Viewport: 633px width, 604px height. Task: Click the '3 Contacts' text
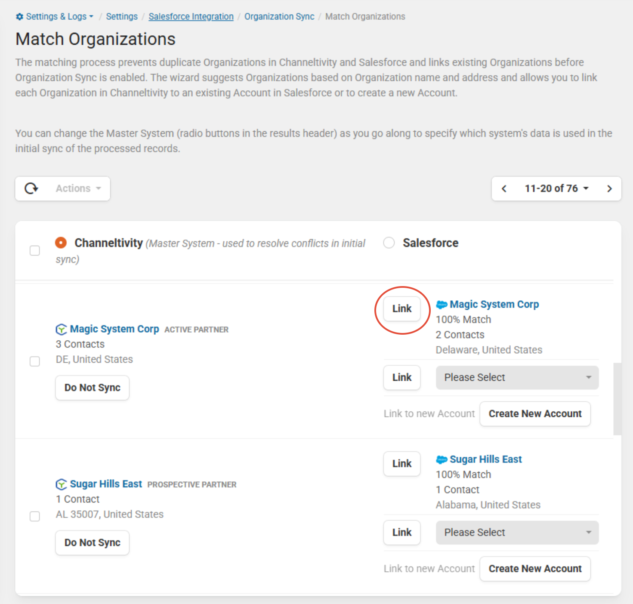pyautogui.click(x=80, y=344)
